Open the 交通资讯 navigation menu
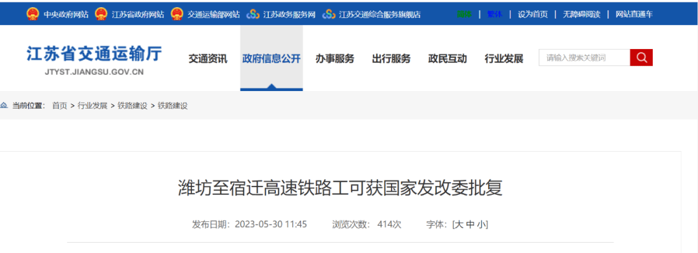698x253 pixels. [x=208, y=59]
